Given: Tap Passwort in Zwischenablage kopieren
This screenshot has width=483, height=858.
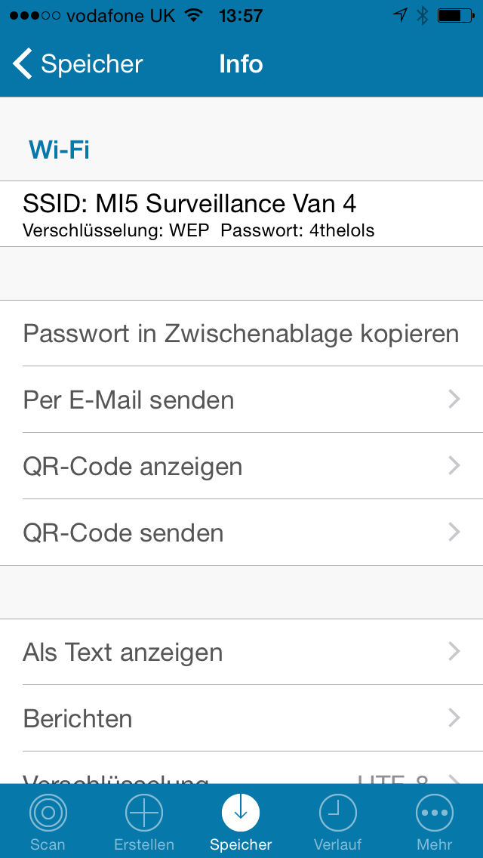Looking at the screenshot, I should 241,333.
